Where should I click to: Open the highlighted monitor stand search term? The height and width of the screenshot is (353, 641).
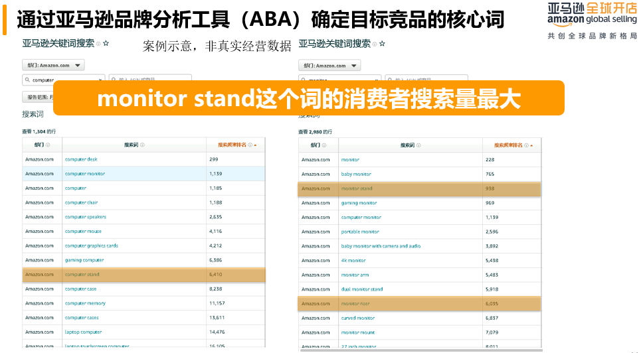[357, 188]
